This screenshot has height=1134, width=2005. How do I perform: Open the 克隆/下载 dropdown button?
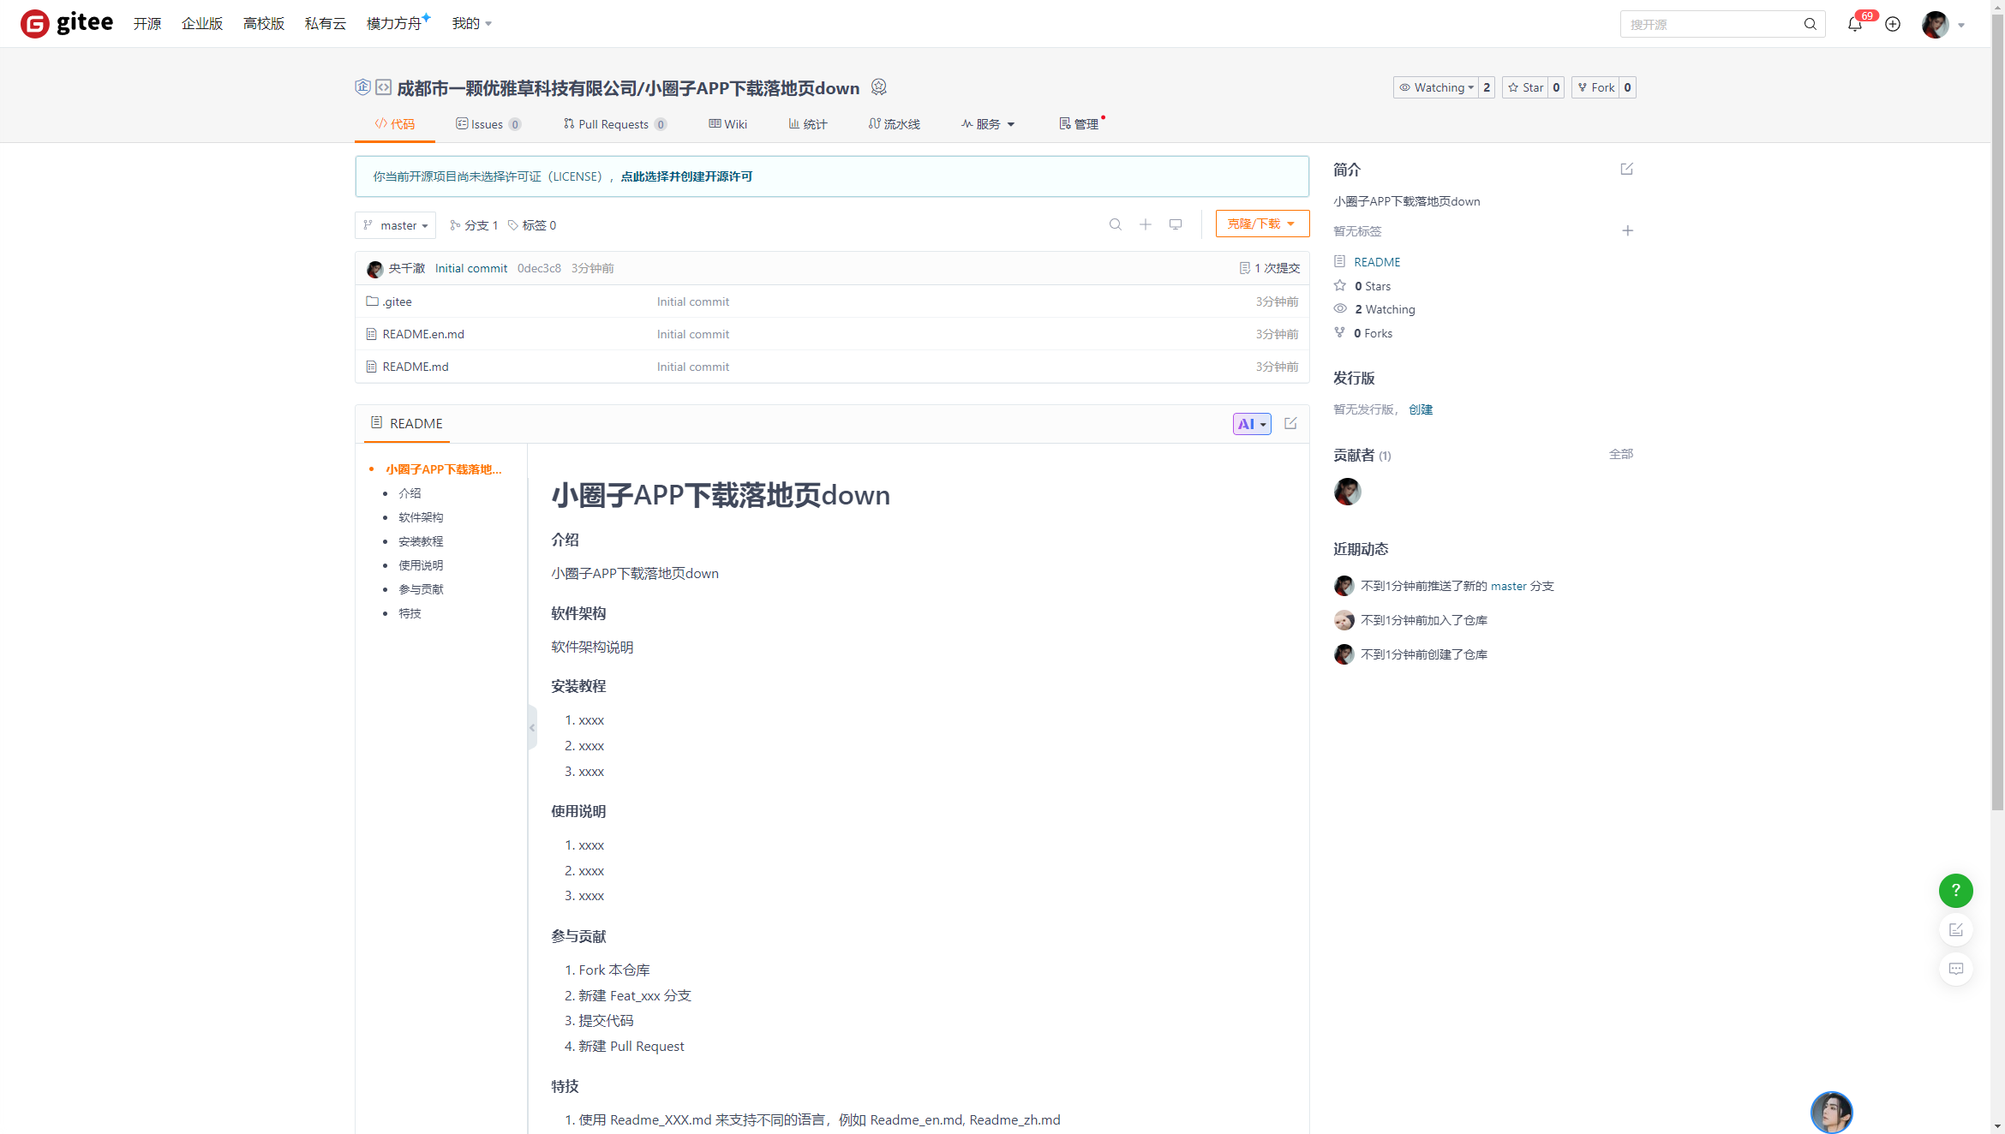[x=1261, y=224]
